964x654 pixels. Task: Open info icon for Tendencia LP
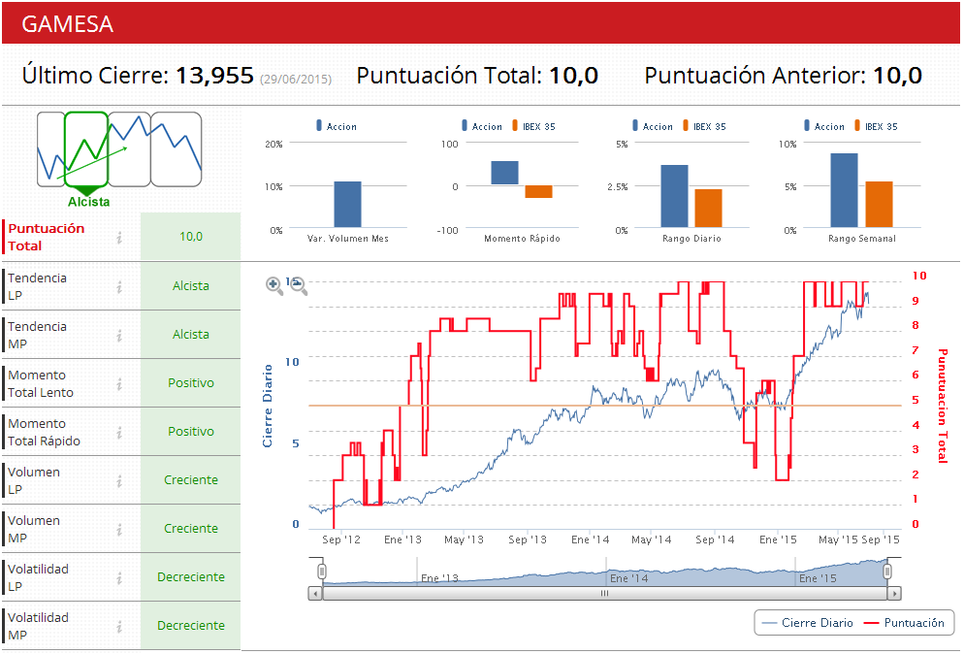coord(119,286)
